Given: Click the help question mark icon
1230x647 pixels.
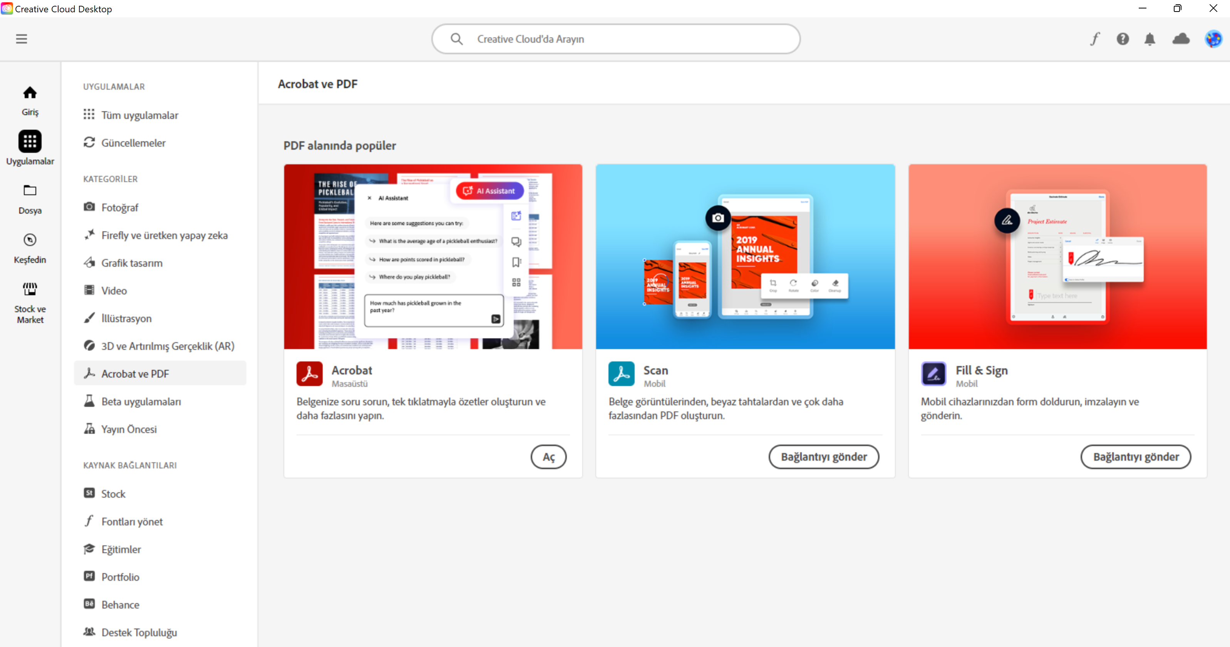Looking at the screenshot, I should tap(1123, 39).
